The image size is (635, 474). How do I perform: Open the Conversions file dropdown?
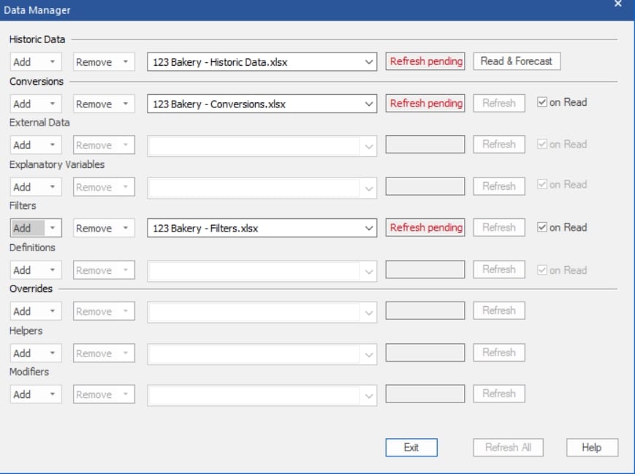point(369,103)
